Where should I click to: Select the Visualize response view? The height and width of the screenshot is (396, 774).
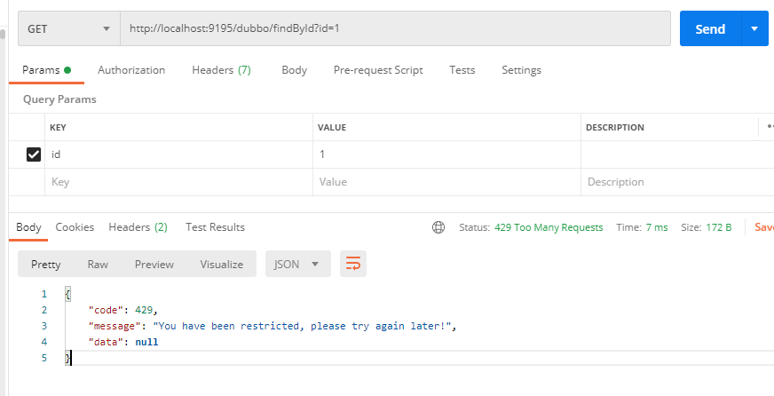coord(222,264)
